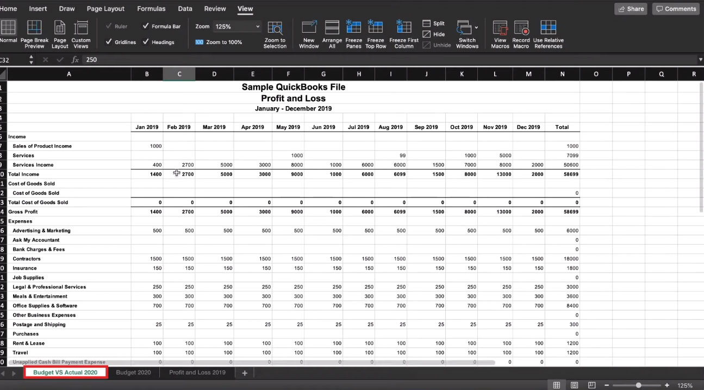The height and width of the screenshot is (390, 704).
Task: Switch to the Formulas ribbon tab
Action: click(151, 9)
